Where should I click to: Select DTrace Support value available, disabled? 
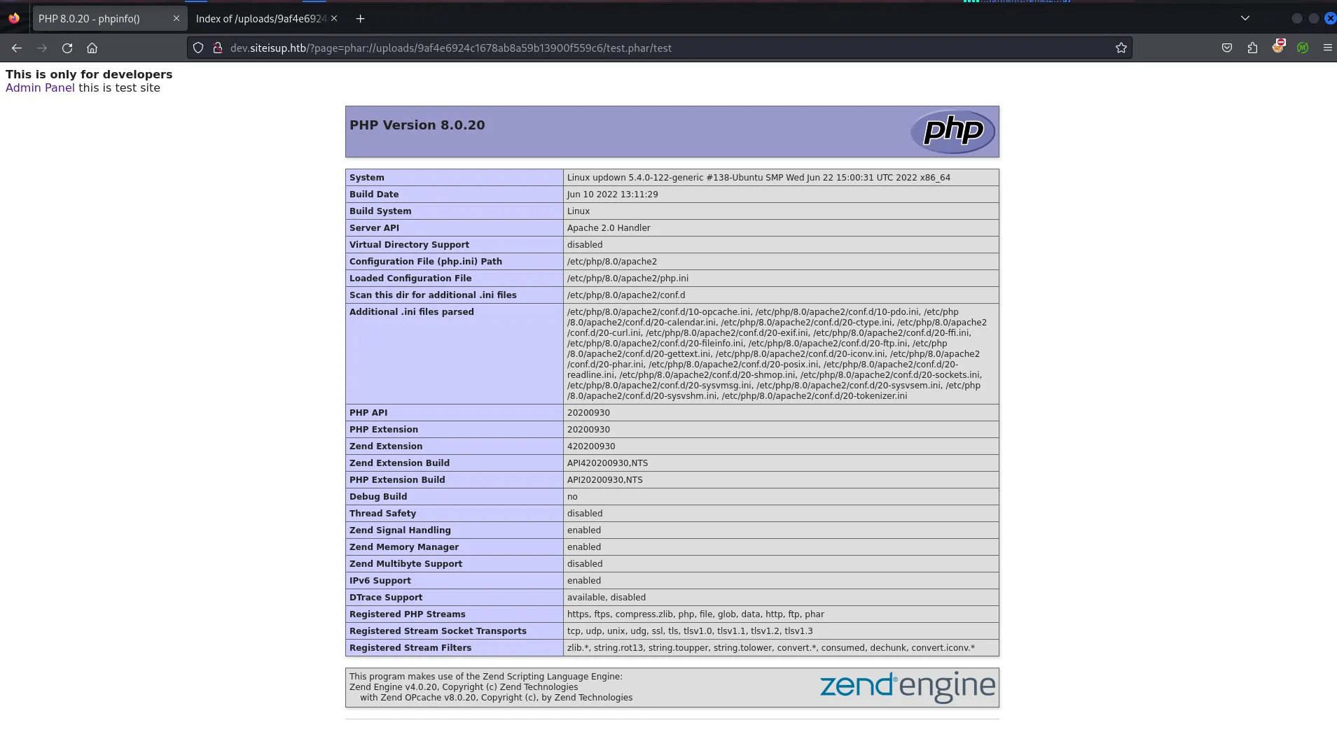pyautogui.click(x=607, y=598)
